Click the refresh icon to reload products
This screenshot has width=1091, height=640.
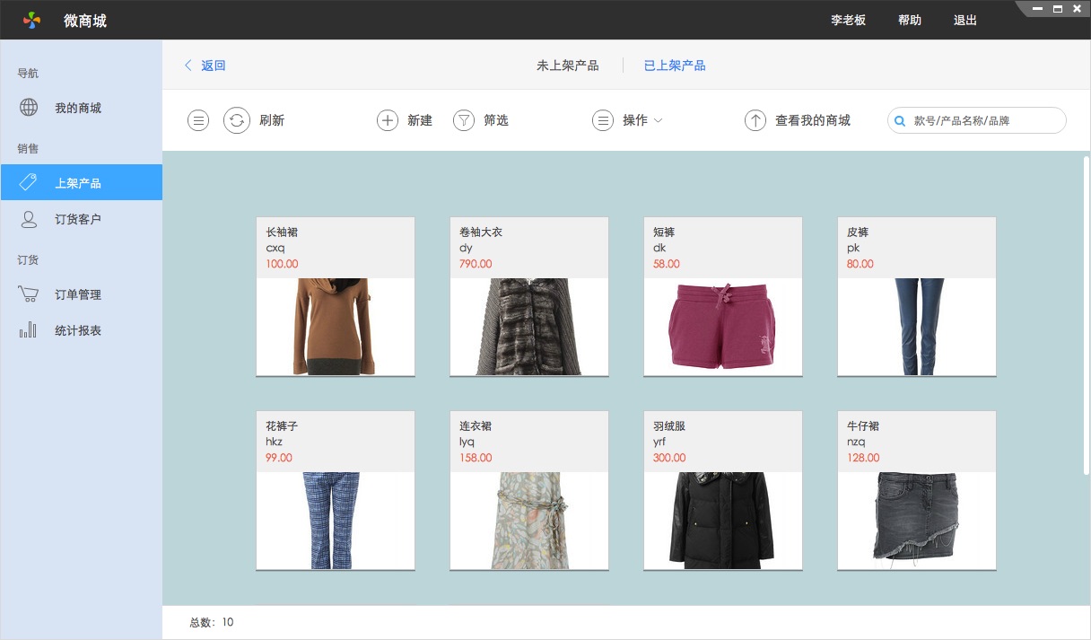click(x=237, y=119)
